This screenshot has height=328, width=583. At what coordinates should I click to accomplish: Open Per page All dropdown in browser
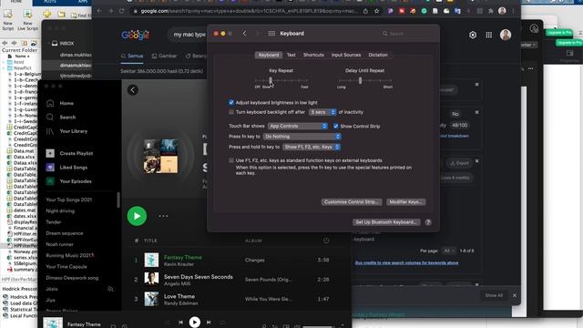tap(448, 251)
